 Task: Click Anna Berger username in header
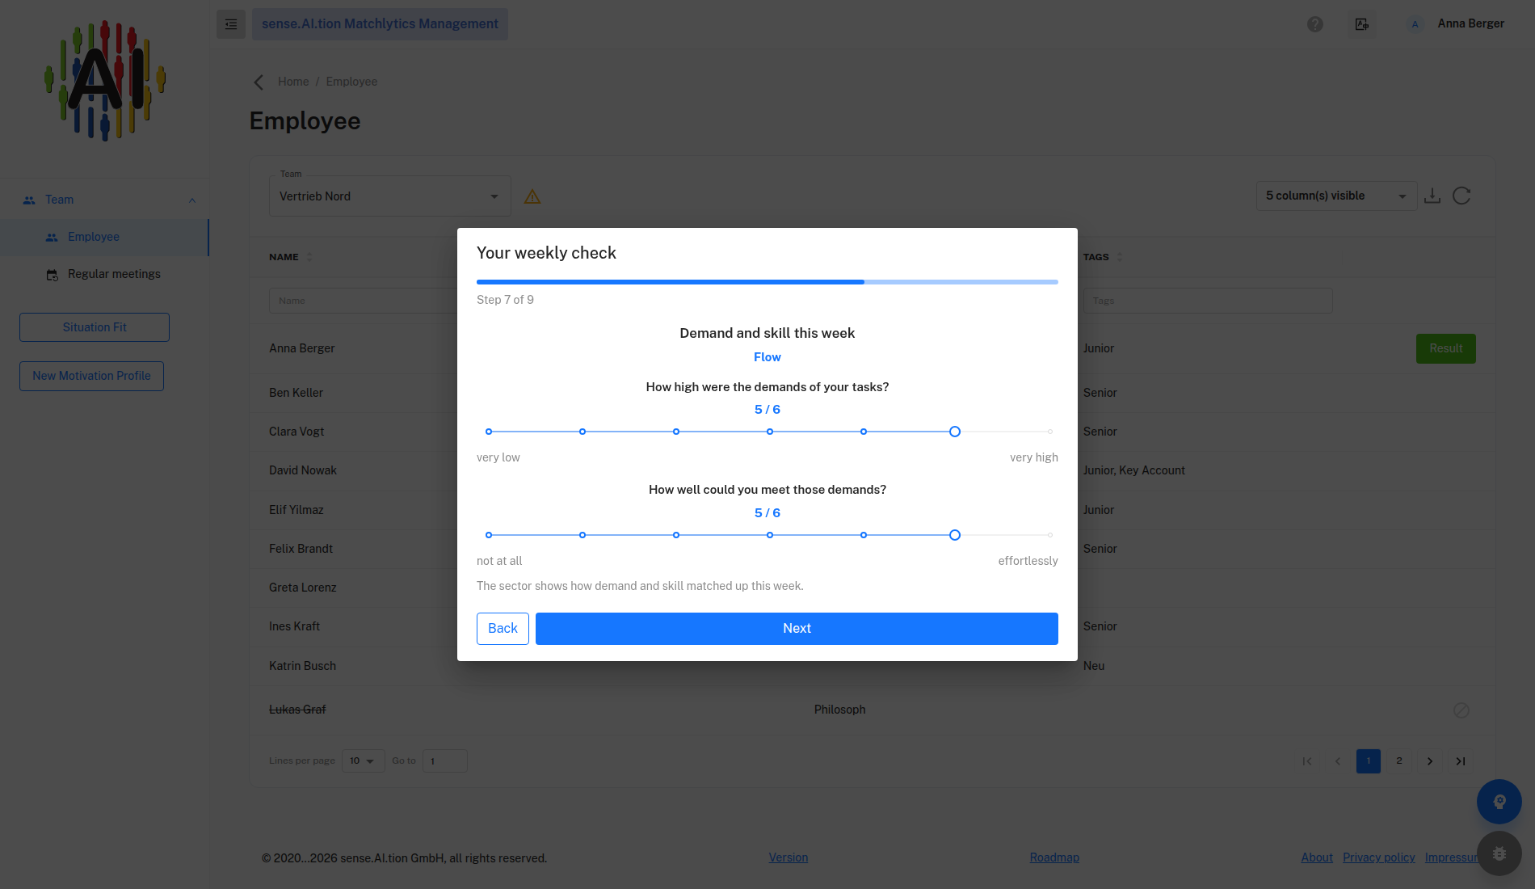pos(1470,23)
